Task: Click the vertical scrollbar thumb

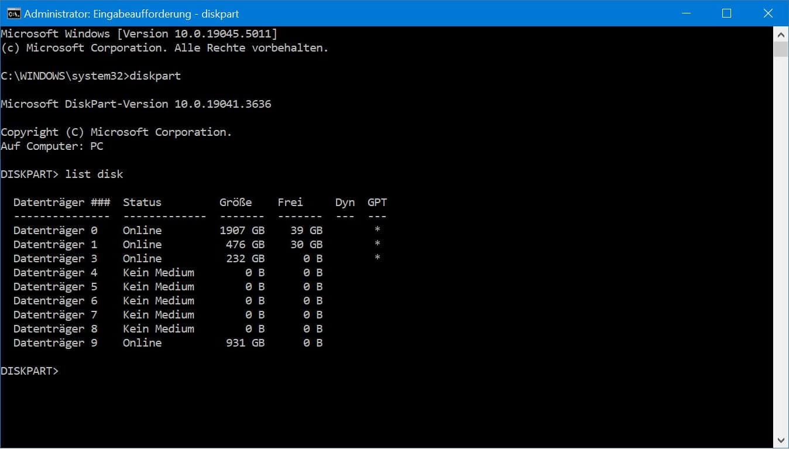Action: click(x=781, y=49)
